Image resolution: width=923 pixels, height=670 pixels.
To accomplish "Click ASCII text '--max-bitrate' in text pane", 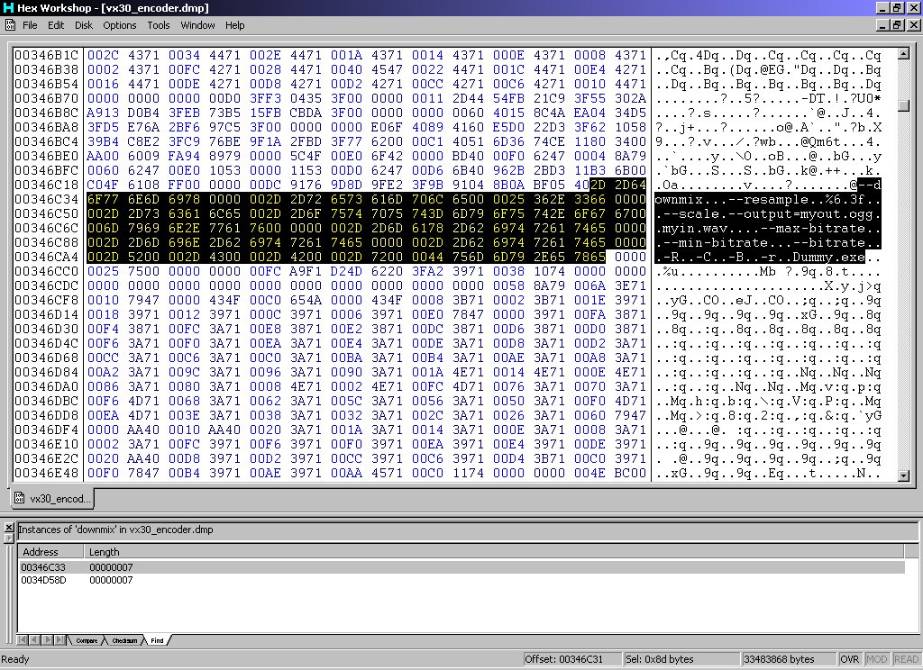I will point(813,228).
